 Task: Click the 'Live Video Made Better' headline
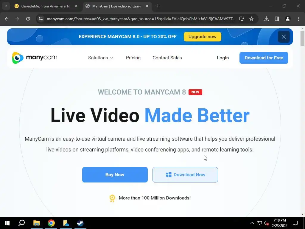click(x=150, y=115)
